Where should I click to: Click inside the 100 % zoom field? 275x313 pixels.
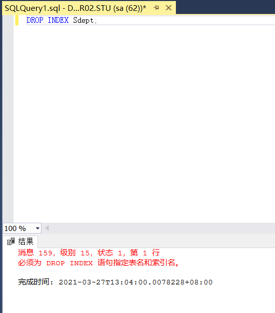pos(19,228)
